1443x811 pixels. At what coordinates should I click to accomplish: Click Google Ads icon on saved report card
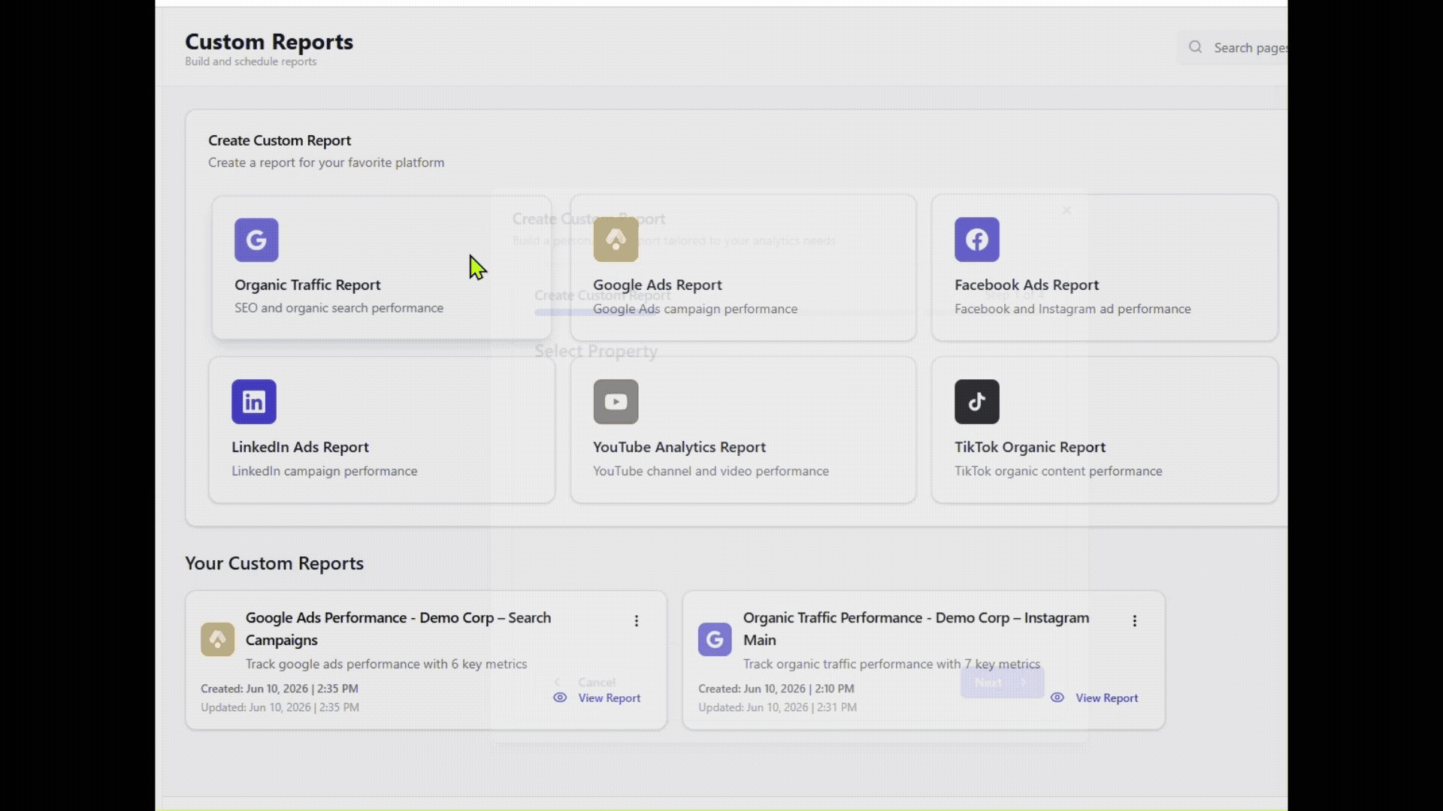pyautogui.click(x=217, y=639)
